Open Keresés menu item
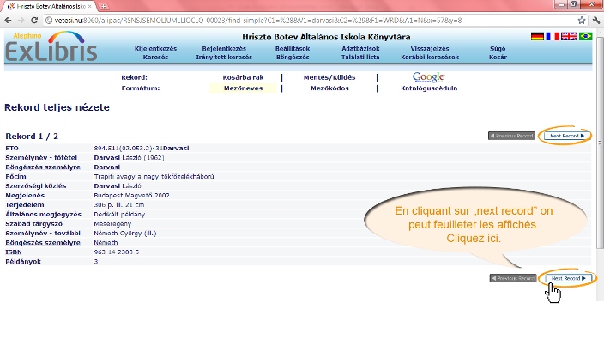This screenshot has width=604, height=340. (x=155, y=57)
